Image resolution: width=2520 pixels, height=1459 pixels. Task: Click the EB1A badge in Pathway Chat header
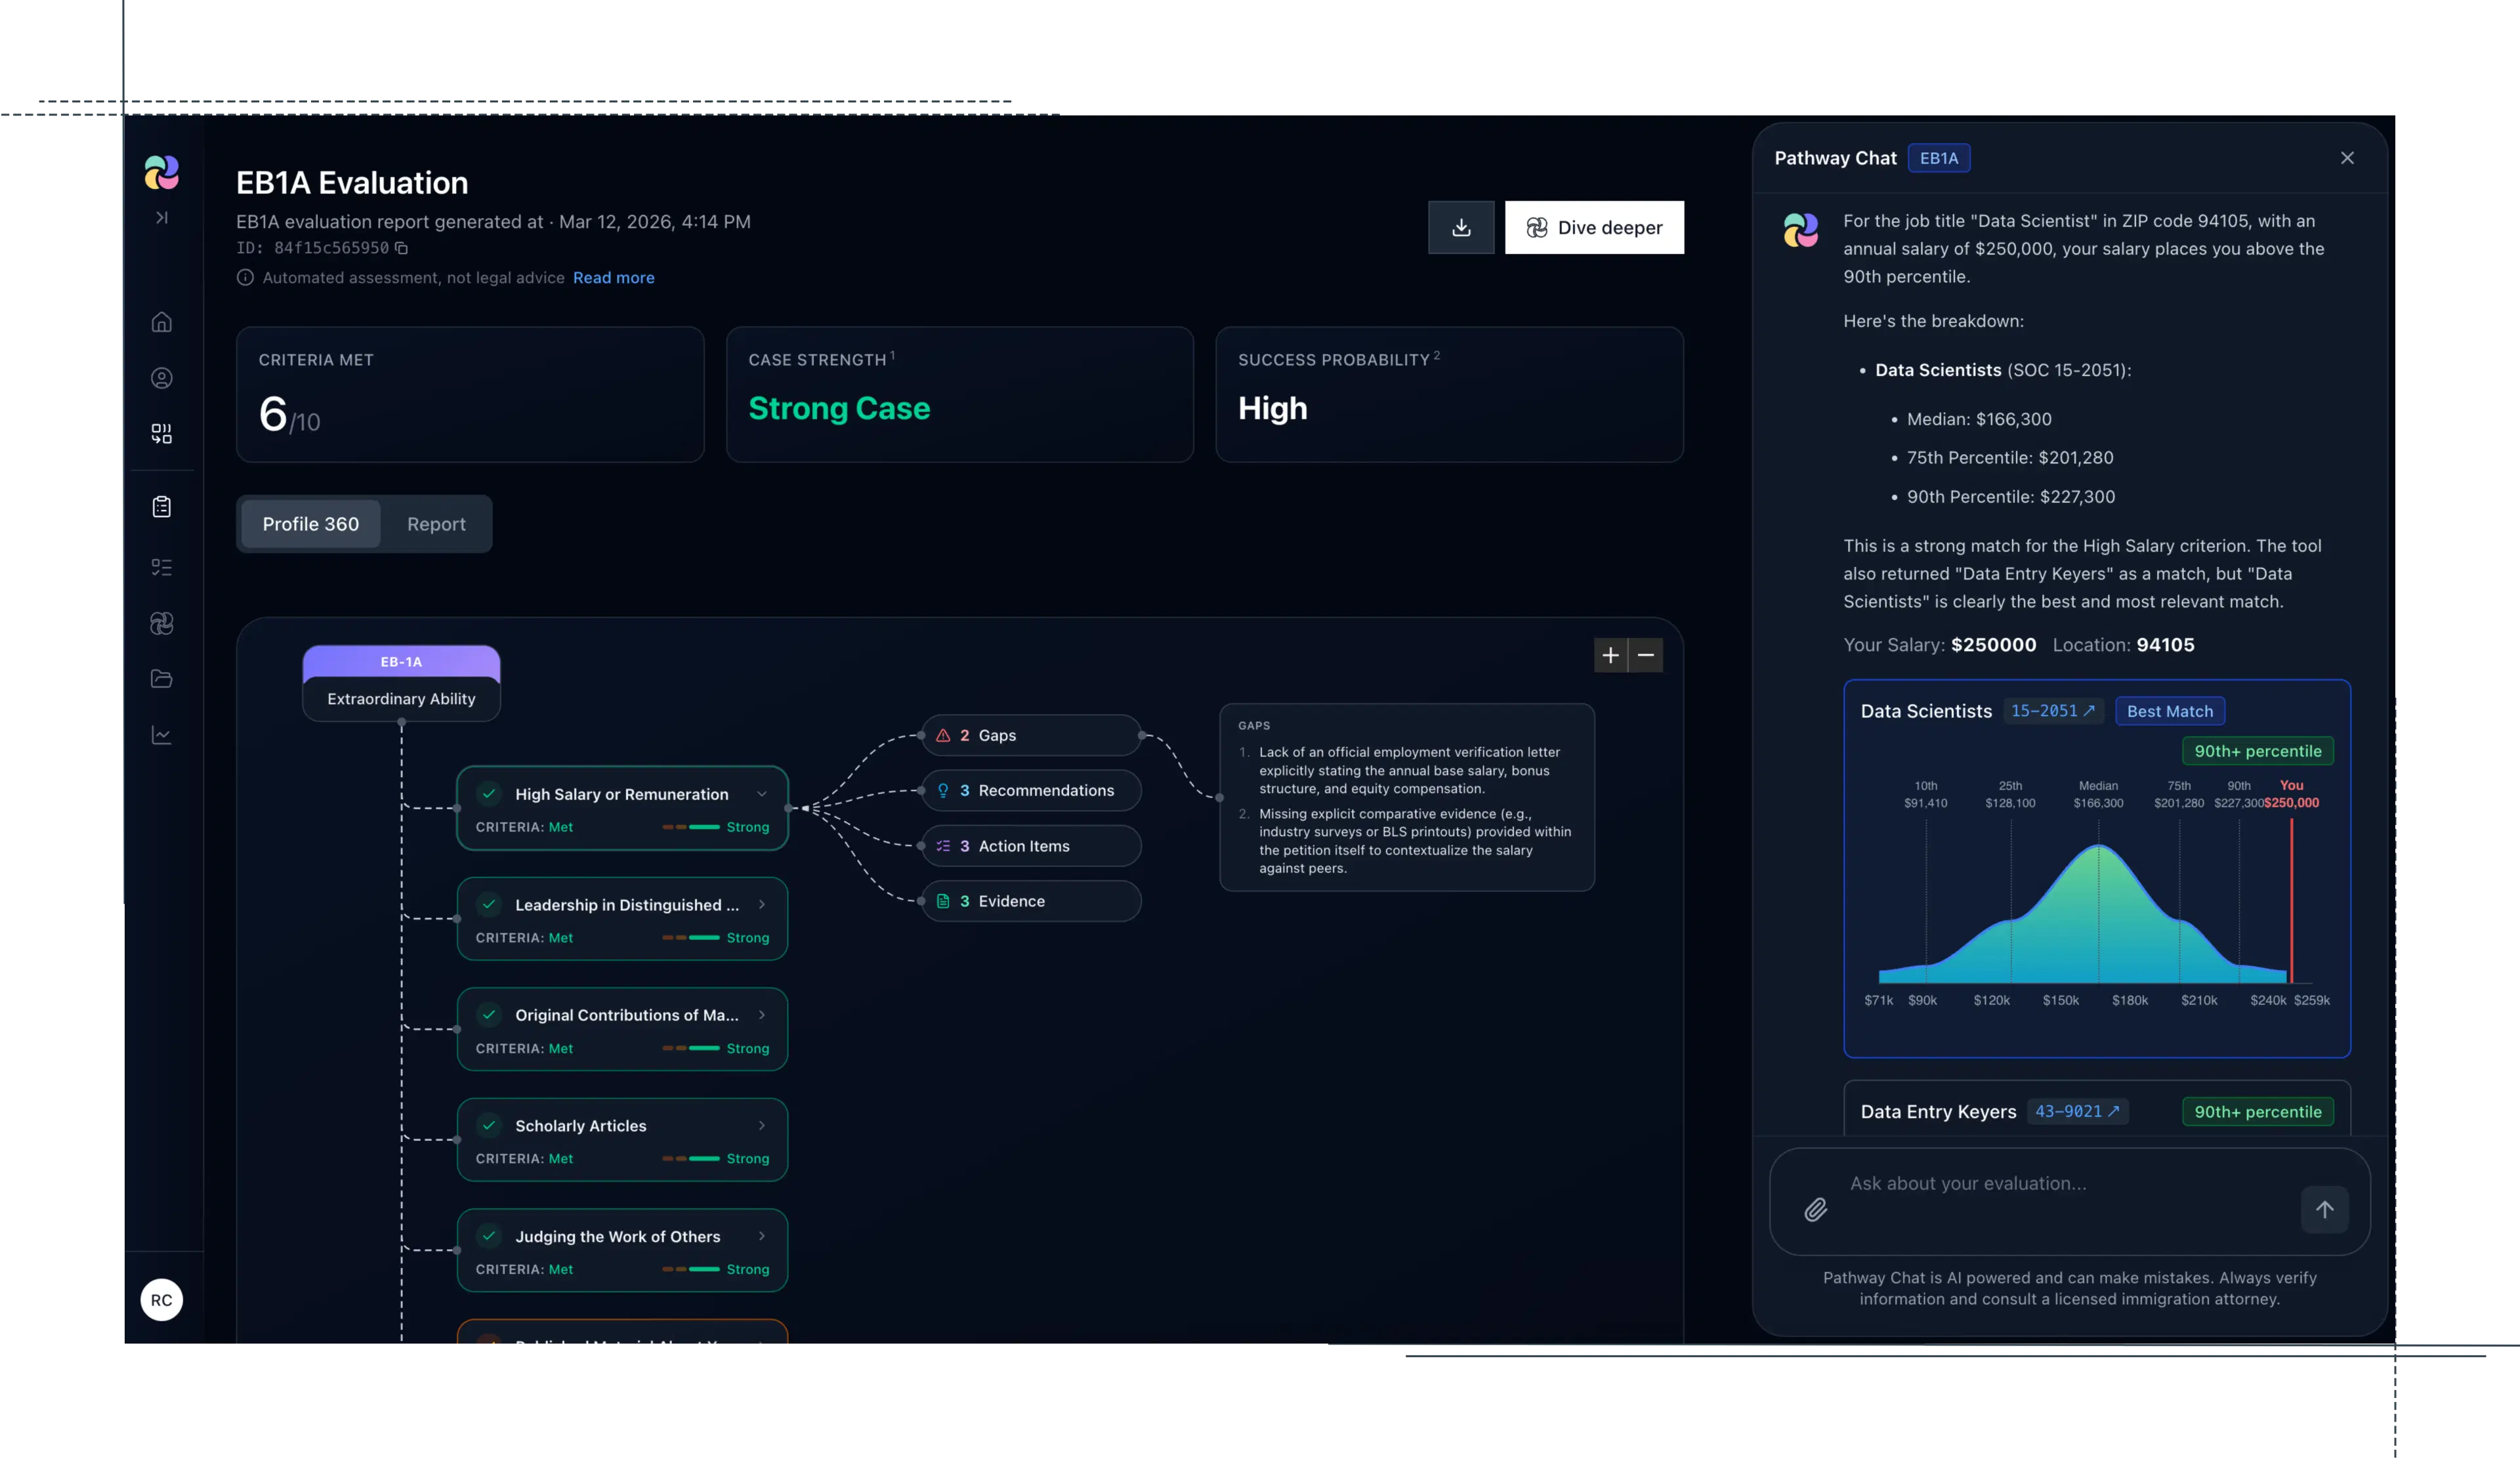click(x=1938, y=158)
